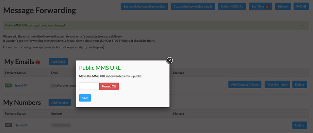Click the Set filters zero badge

point(267,7)
